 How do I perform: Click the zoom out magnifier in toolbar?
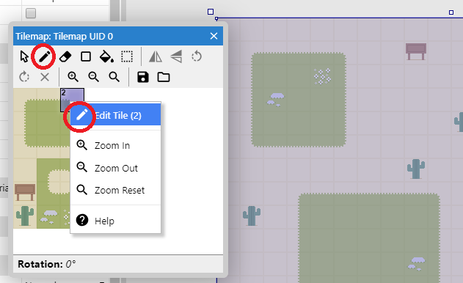[x=94, y=77]
